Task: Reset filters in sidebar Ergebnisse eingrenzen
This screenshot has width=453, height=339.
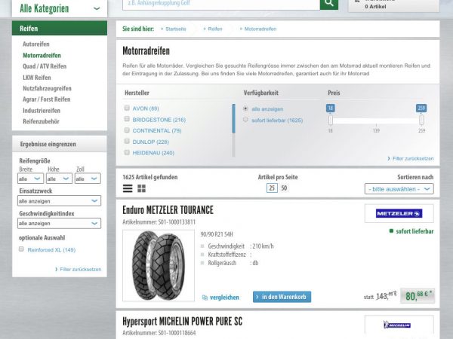Action: tap(80, 269)
